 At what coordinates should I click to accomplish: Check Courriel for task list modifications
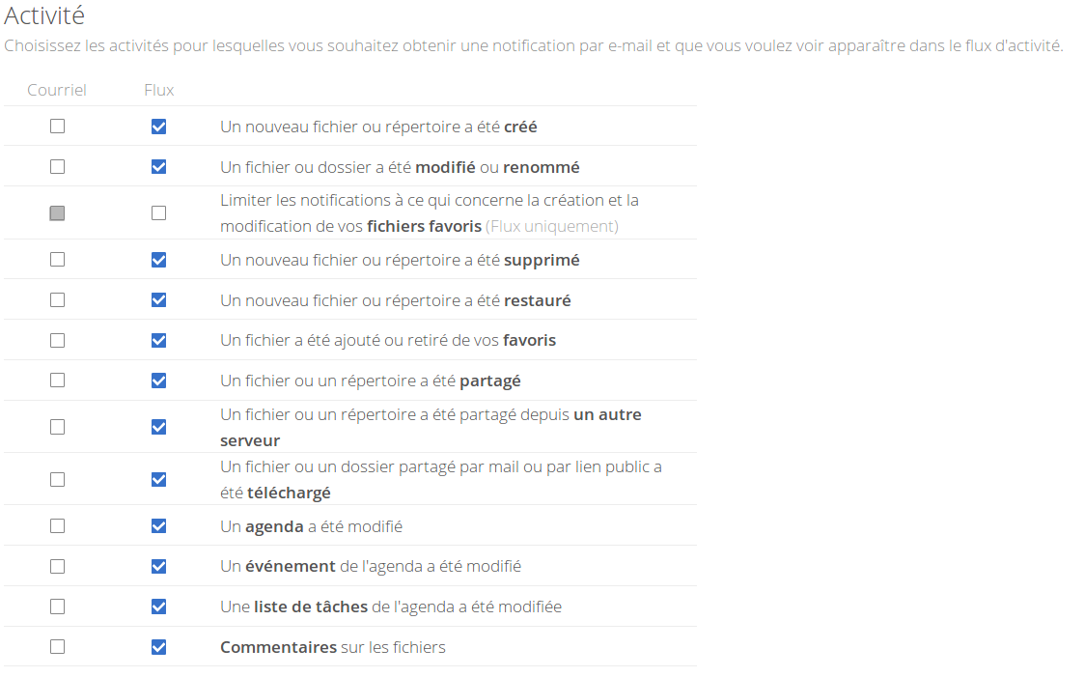click(57, 606)
